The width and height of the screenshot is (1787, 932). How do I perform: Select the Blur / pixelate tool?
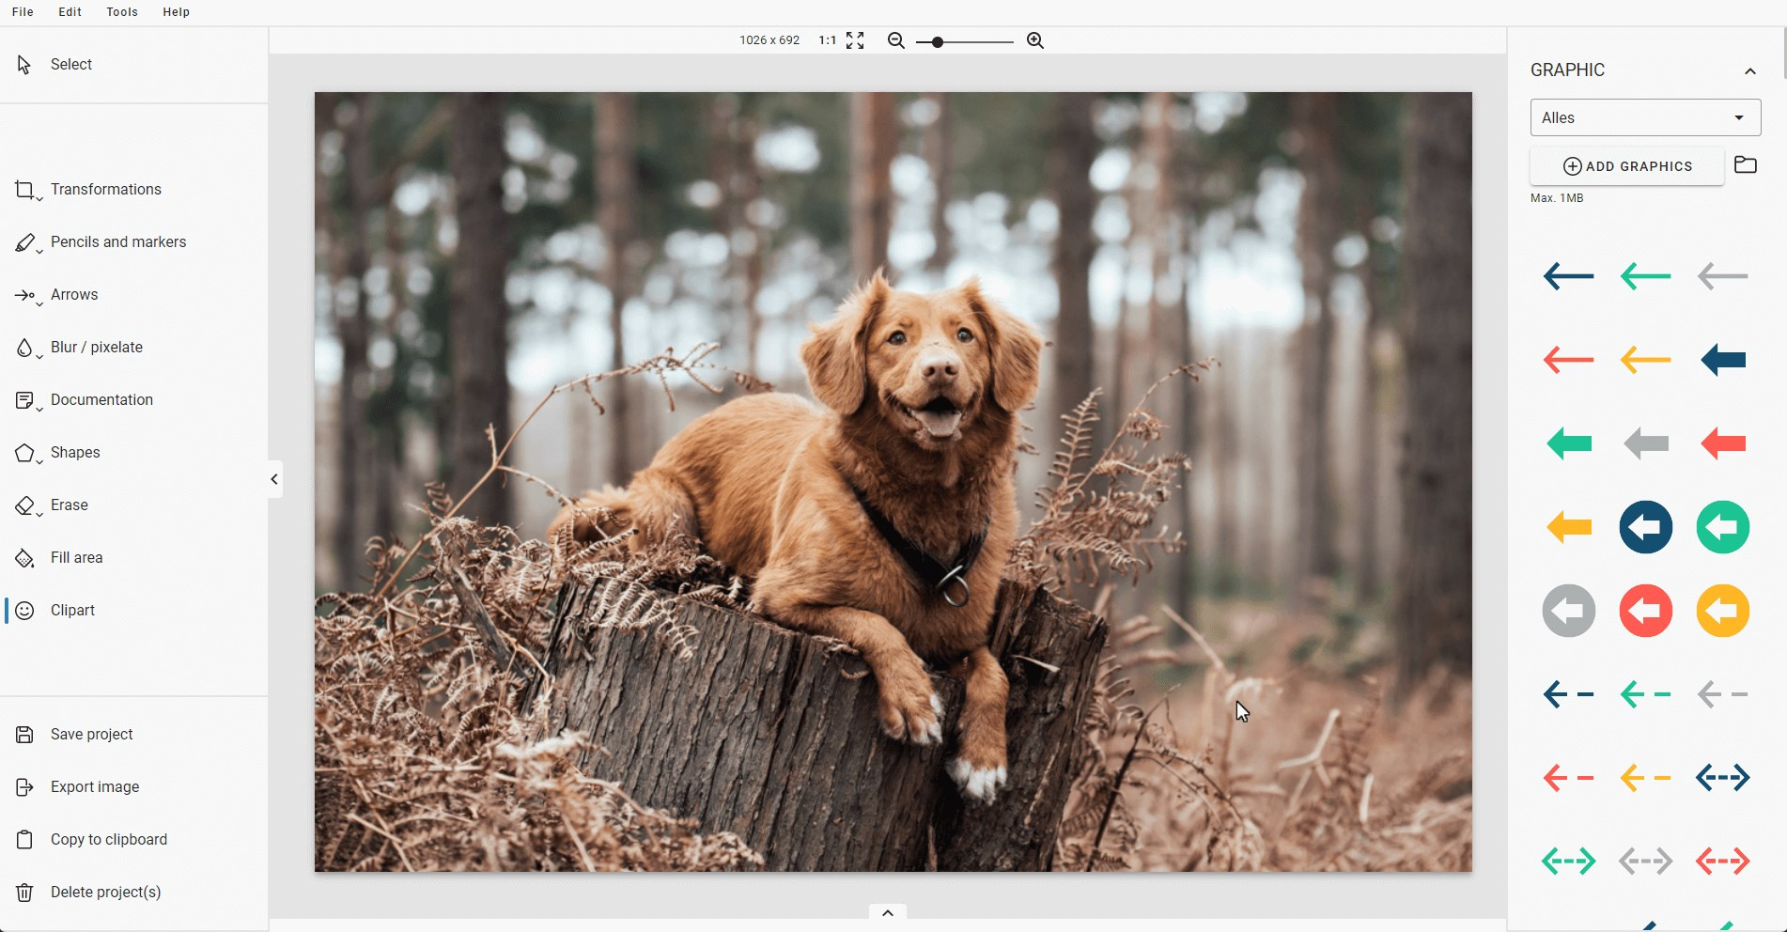96,348
